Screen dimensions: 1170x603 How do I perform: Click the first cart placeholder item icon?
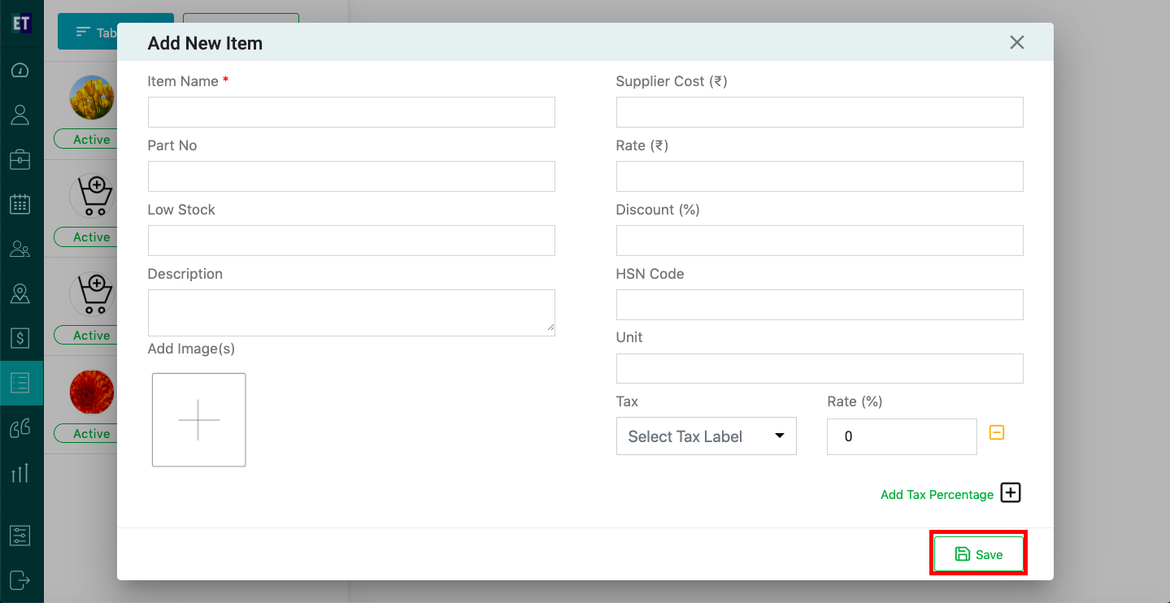tap(92, 195)
